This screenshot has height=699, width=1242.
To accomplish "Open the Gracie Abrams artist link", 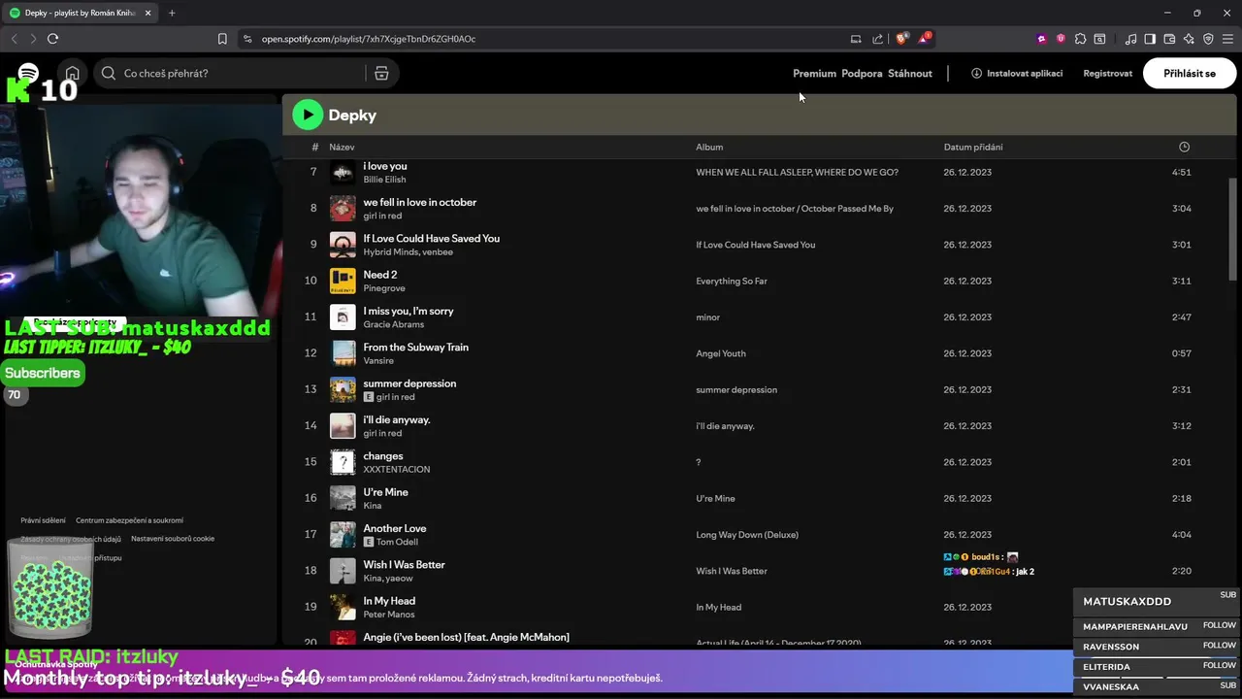I will pyautogui.click(x=392, y=324).
